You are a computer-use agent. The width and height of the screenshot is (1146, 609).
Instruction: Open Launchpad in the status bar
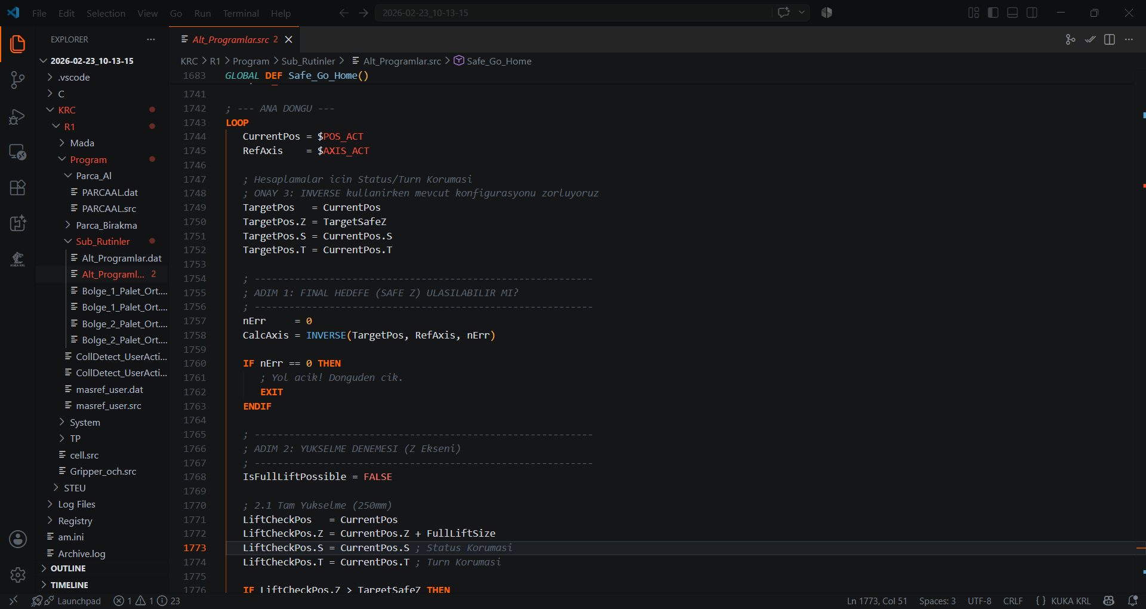[66, 601]
